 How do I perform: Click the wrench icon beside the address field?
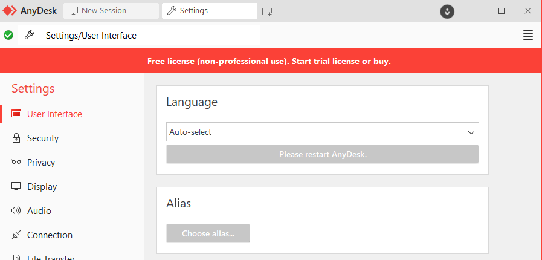tap(30, 34)
